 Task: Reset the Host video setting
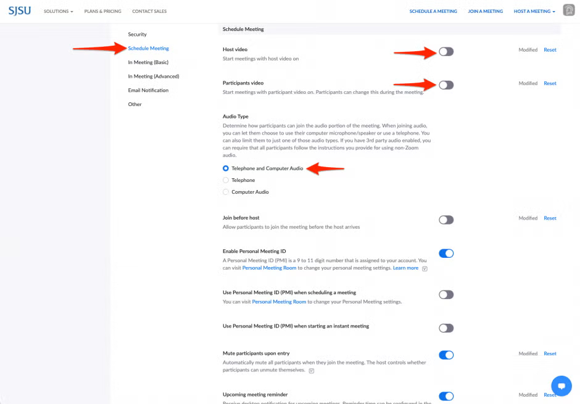[550, 50]
